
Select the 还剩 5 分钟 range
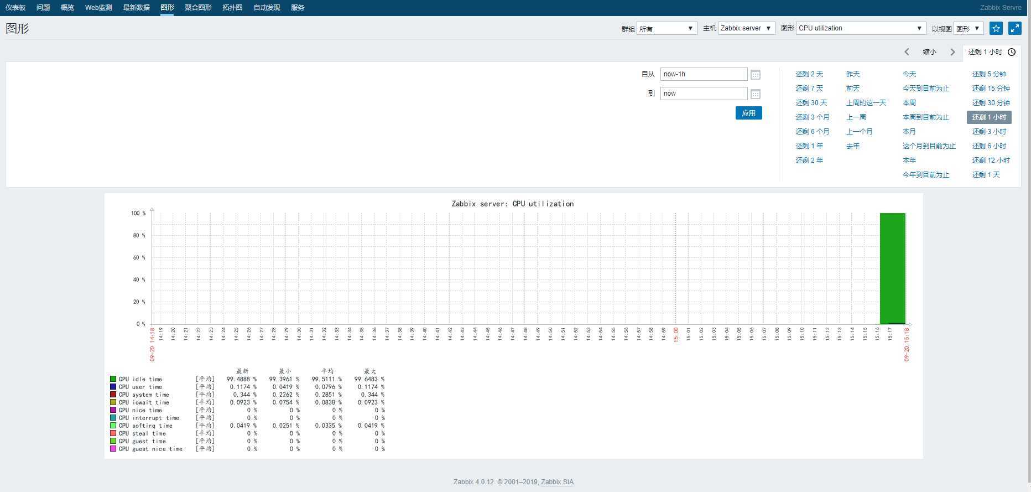click(x=990, y=74)
